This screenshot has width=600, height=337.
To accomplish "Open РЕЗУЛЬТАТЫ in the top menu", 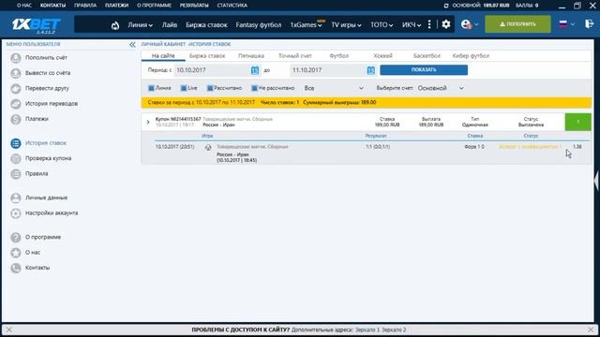I will 194,6.
